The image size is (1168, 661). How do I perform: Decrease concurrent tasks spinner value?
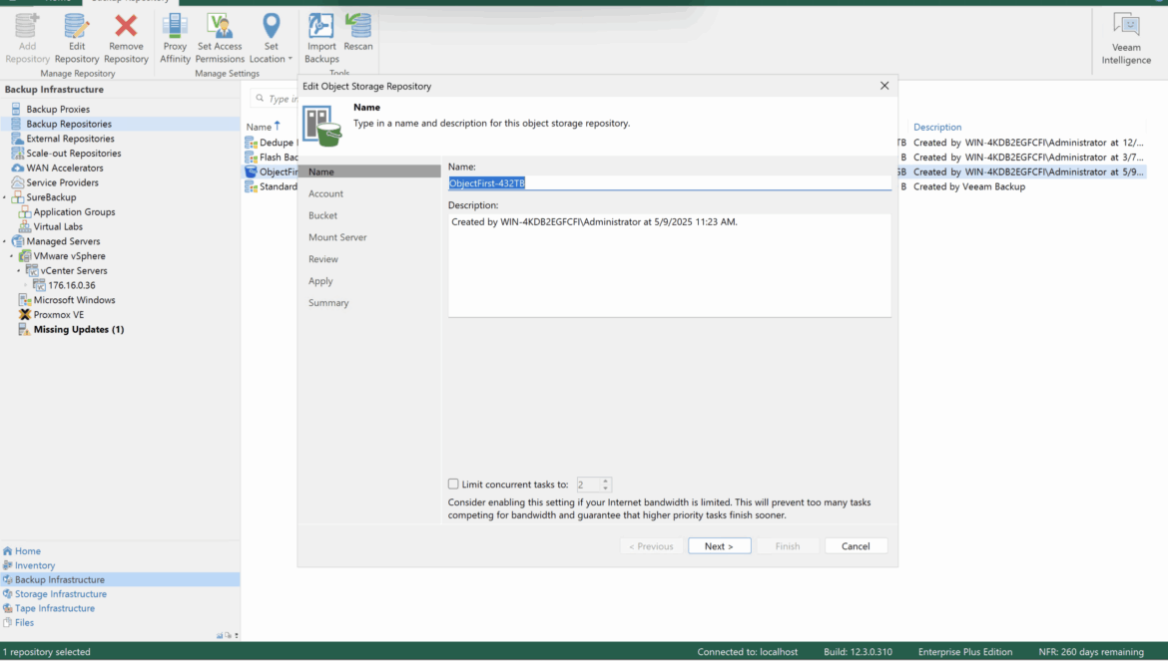[x=606, y=488]
